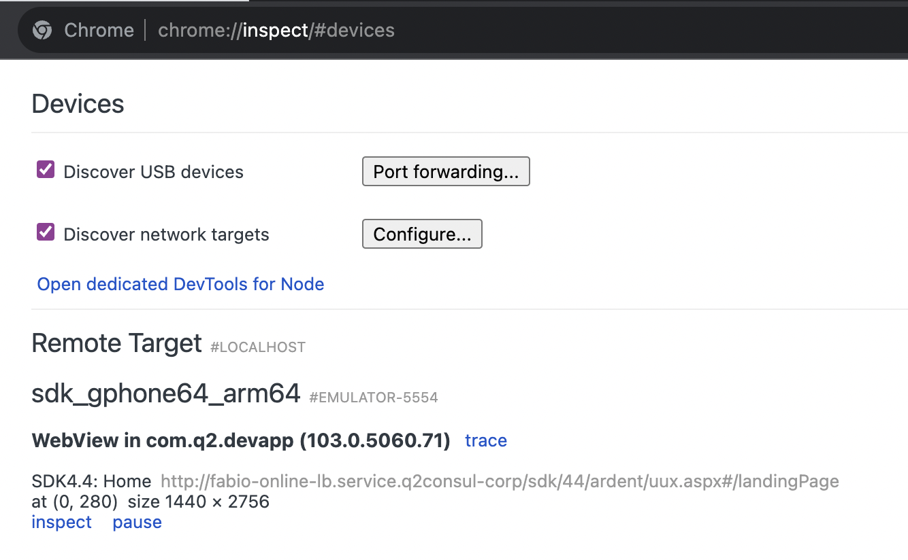The height and width of the screenshot is (560, 908).
Task: Click the chrome://inspect/#devices URL field
Action: point(276,30)
